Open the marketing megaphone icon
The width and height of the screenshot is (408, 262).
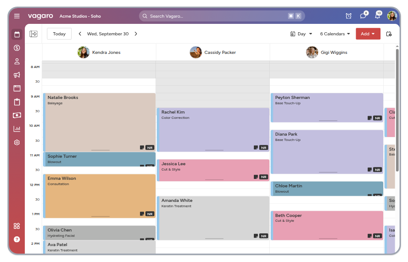click(17, 75)
